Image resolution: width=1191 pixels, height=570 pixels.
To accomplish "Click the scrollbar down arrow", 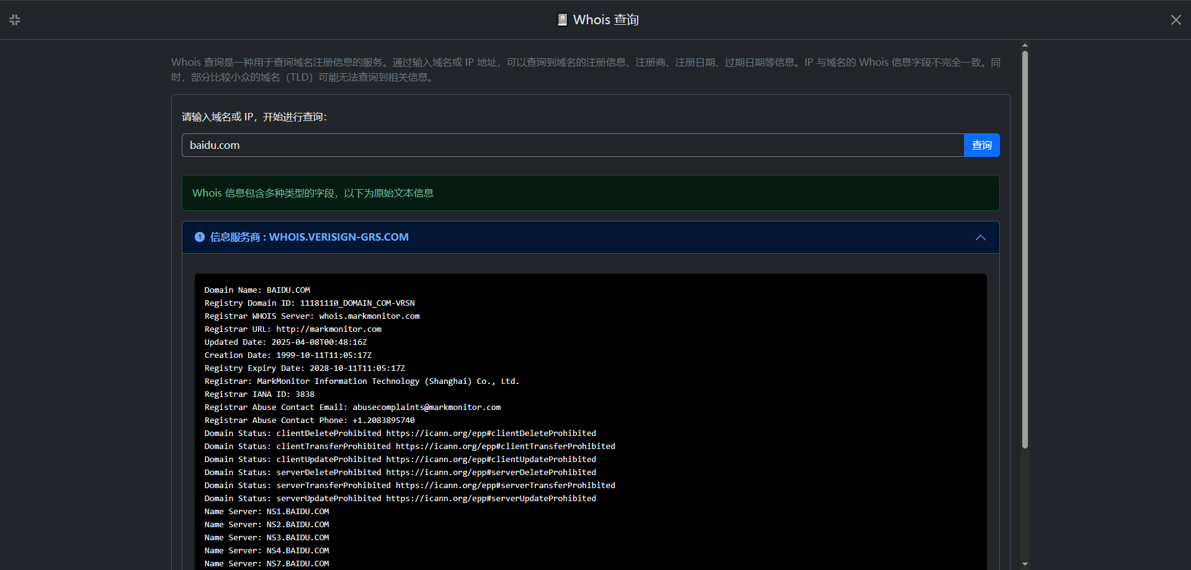I will click(1025, 564).
